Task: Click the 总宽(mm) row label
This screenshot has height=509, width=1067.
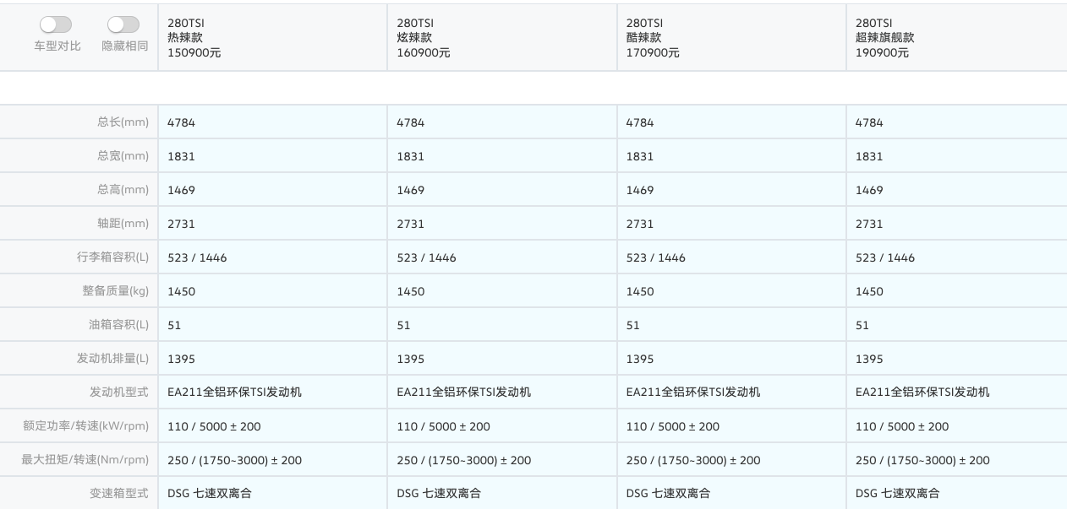Action: pos(123,156)
